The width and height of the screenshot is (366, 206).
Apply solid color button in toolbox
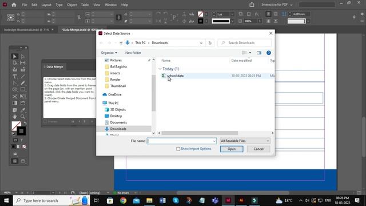point(13,146)
